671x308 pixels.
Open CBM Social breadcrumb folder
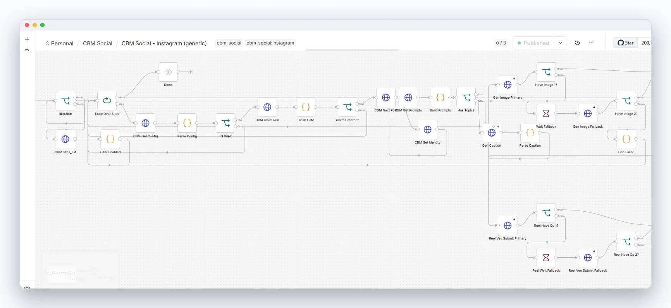click(98, 43)
